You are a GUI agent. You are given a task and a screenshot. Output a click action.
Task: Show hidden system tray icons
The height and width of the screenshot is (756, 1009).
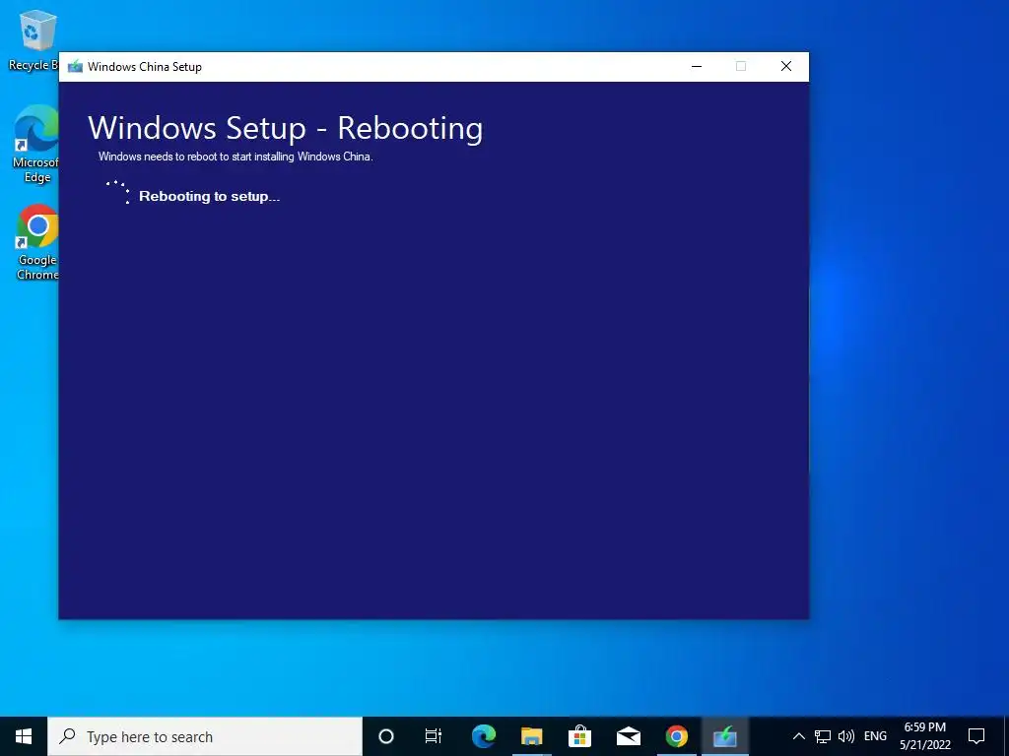[x=798, y=736]
